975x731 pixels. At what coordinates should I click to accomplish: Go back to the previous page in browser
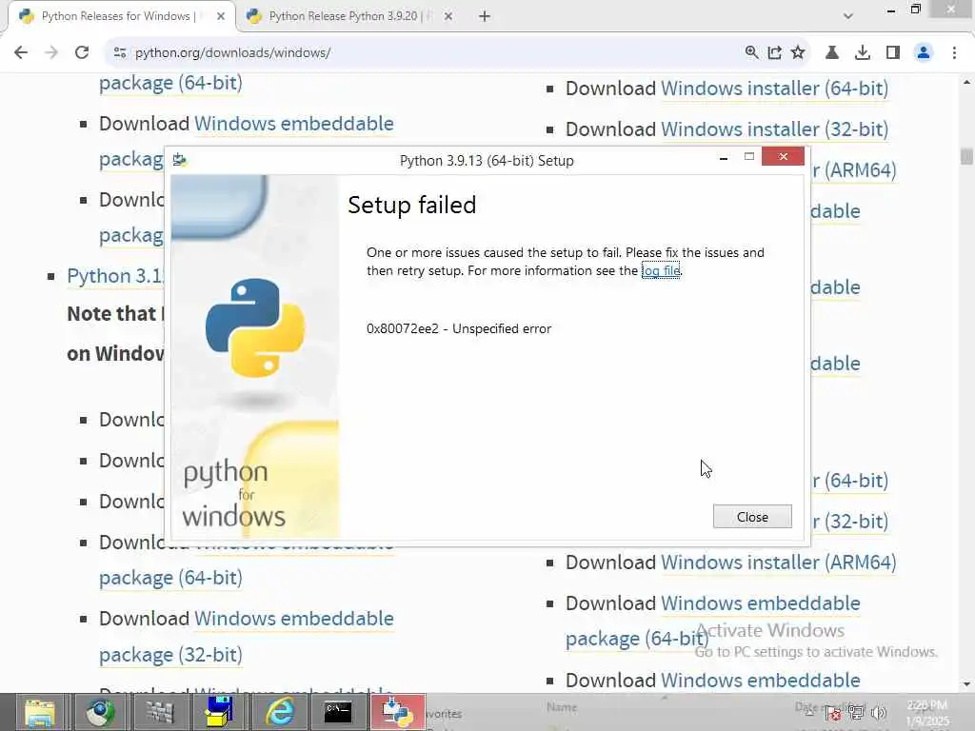click(x=21, y=52)
